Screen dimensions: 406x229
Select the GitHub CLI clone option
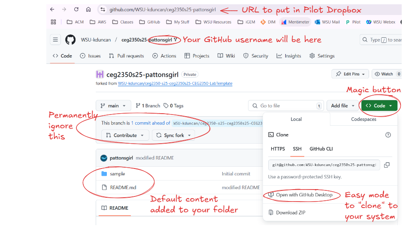(x=321, y=149)
